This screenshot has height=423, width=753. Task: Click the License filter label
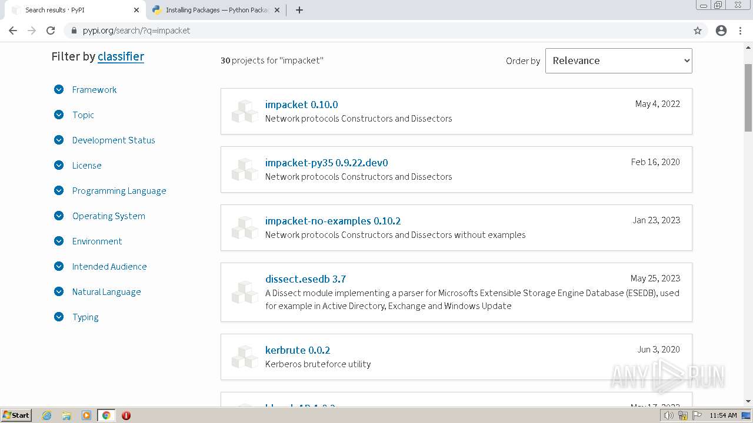click(86, 166)
